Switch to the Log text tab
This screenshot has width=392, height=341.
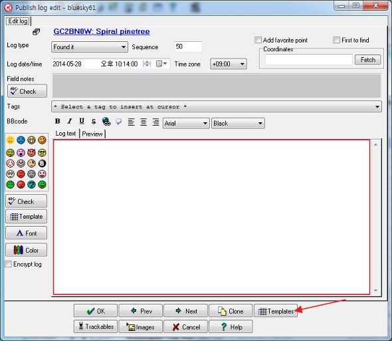pos(66,134)
